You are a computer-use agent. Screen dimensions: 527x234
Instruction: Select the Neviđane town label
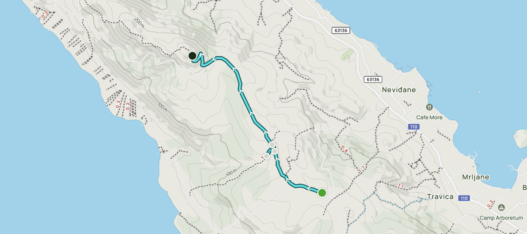pos(399,90)
